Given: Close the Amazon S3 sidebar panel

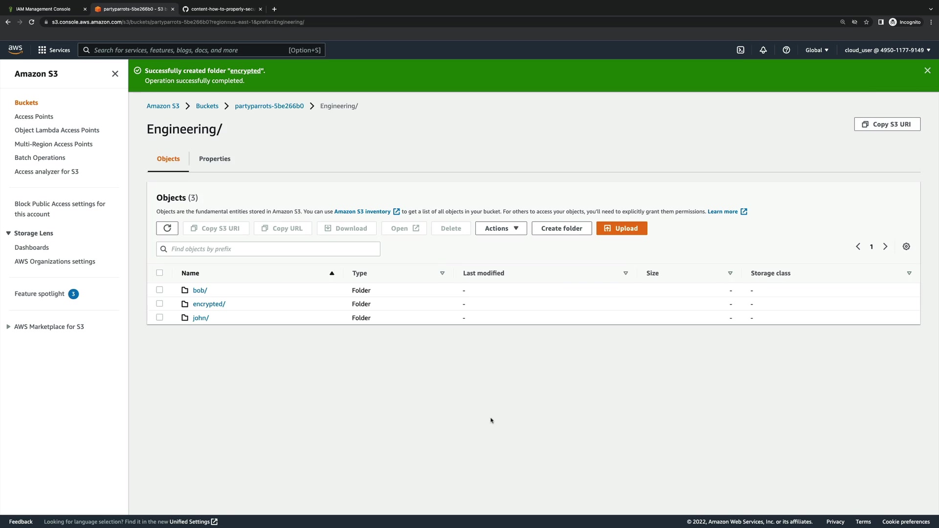Looking at the screenshot, I should [115, 74].
